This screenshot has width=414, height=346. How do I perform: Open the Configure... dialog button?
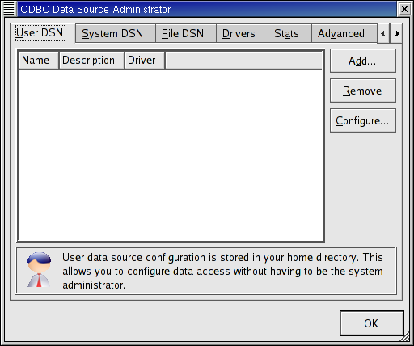[x=363, y=120]
